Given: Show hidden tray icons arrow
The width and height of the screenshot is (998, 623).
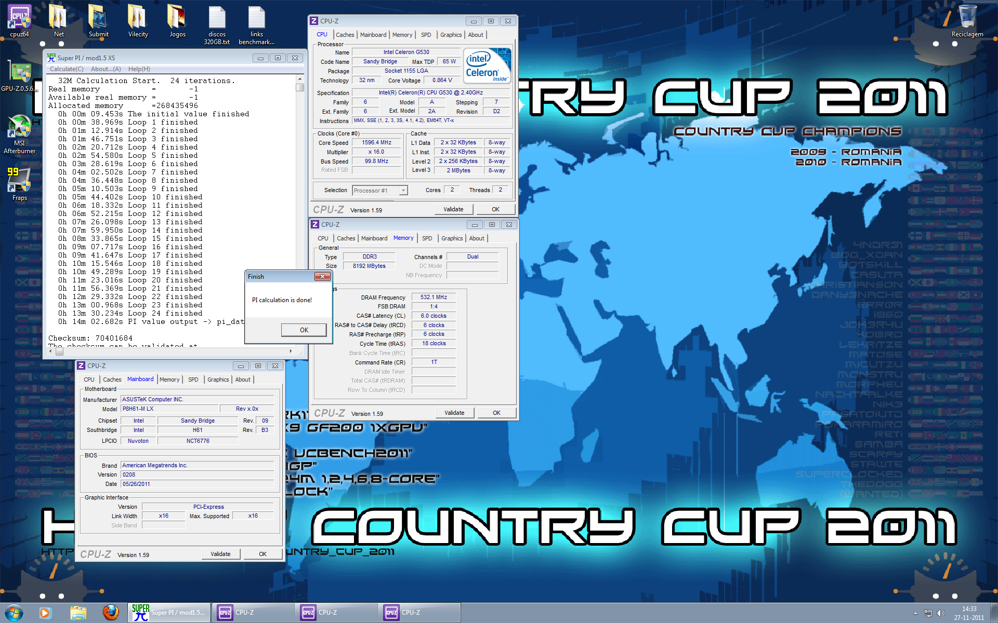Looking at the screenshot, I should pos(915,613).
